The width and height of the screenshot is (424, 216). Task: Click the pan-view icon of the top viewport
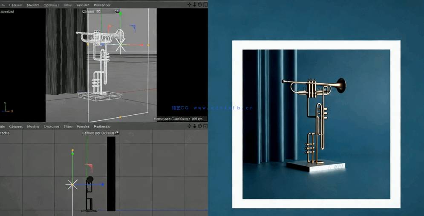pos(189,5)
